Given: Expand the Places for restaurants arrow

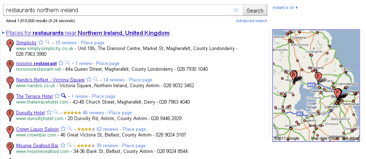Looking at the screenshot, I should point(3,33).
